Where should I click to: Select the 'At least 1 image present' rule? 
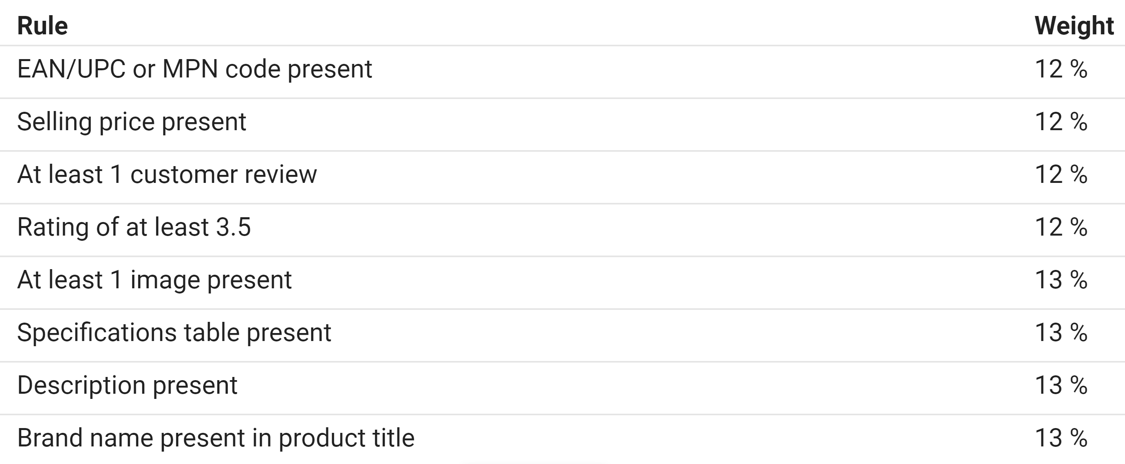coord(154,280)
